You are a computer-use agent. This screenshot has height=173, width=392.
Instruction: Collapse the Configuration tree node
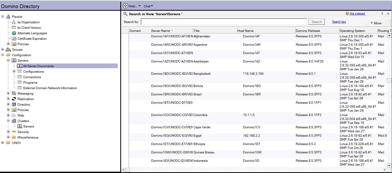[3, 55]
